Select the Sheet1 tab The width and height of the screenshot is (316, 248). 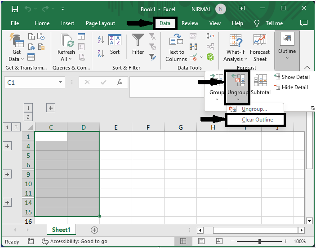pos(61,230)
